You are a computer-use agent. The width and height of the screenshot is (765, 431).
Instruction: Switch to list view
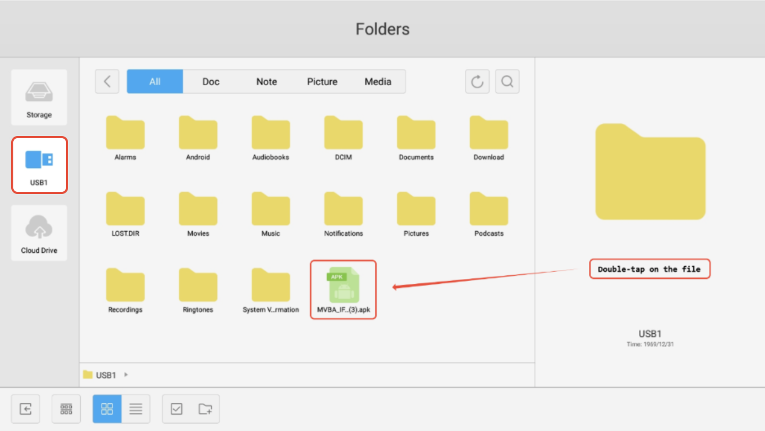[136, 409]
